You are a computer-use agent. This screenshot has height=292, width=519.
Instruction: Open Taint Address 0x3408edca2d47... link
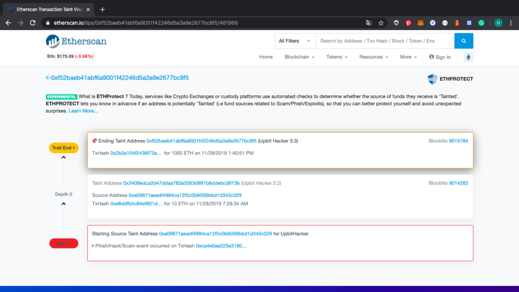tap(181, 183)
